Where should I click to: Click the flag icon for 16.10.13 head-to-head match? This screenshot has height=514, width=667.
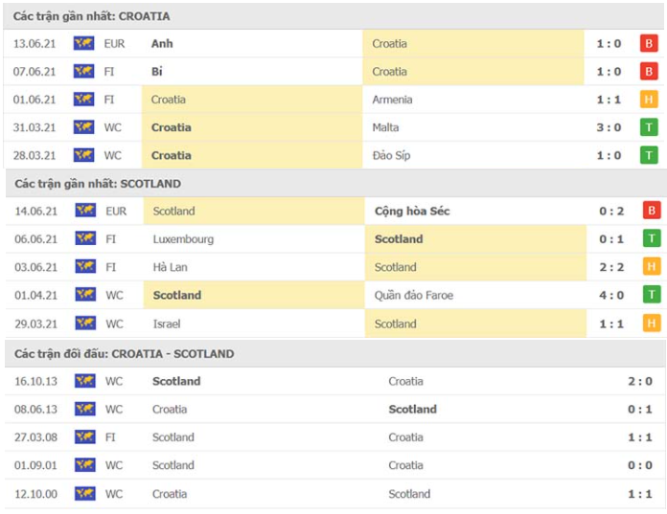tap(84, 381)
